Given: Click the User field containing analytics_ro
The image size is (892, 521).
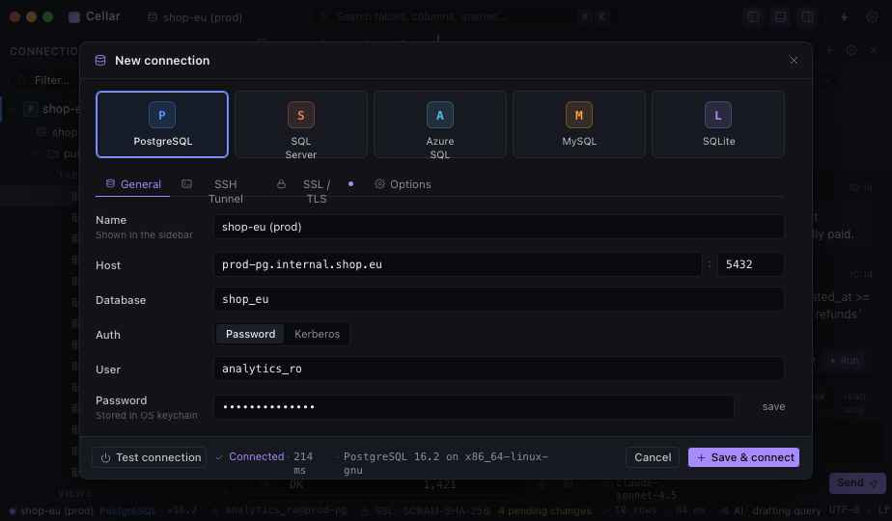Looking at the screenshot, I should click(x=499, y=369).
